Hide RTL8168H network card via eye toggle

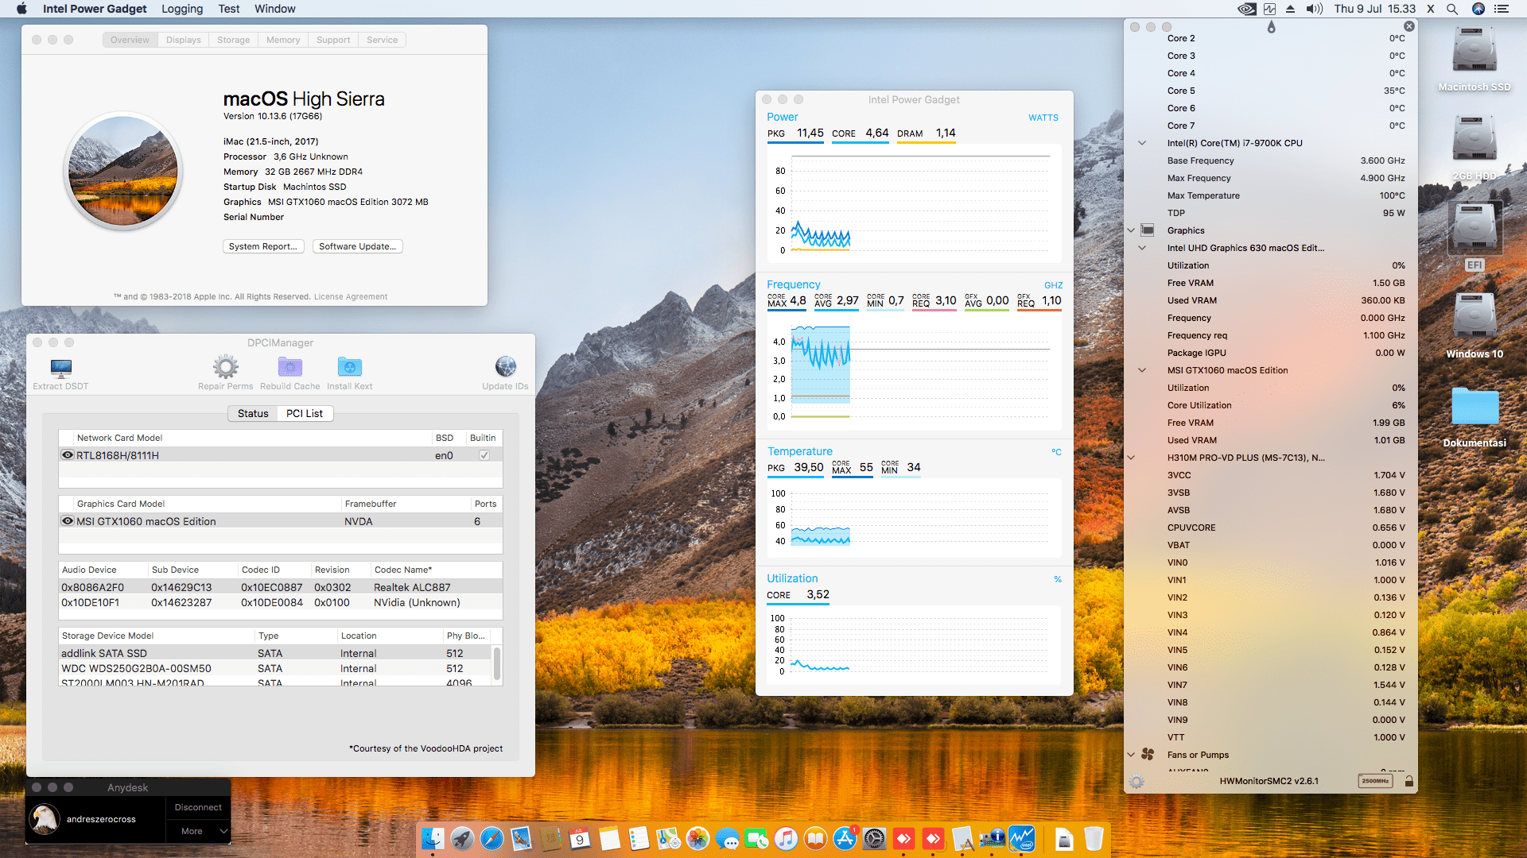click(68, 454)
